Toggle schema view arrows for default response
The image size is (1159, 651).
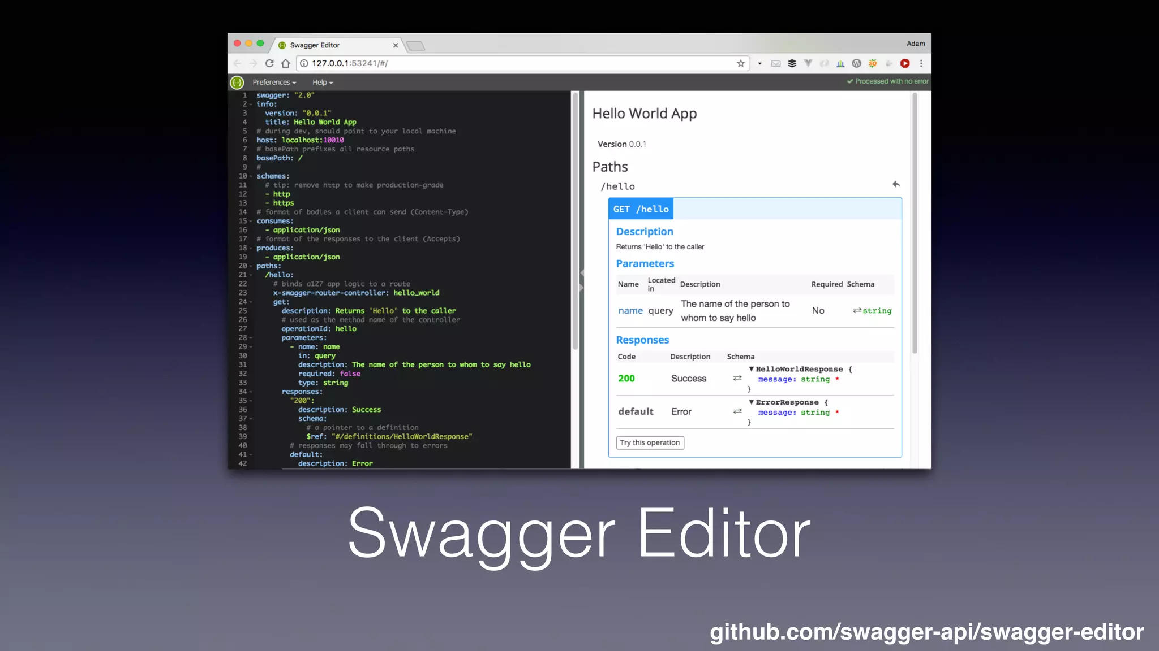tap(737, 411)
